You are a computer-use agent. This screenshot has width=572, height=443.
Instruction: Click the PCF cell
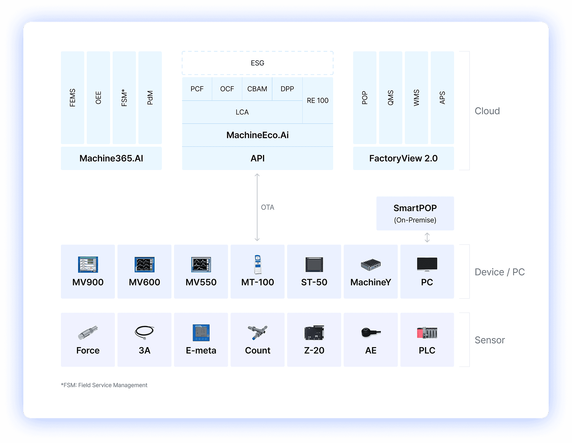point(197,89)
